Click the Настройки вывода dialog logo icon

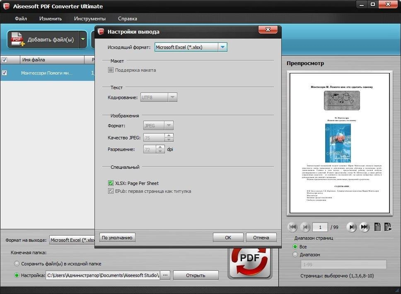(101, 32)
